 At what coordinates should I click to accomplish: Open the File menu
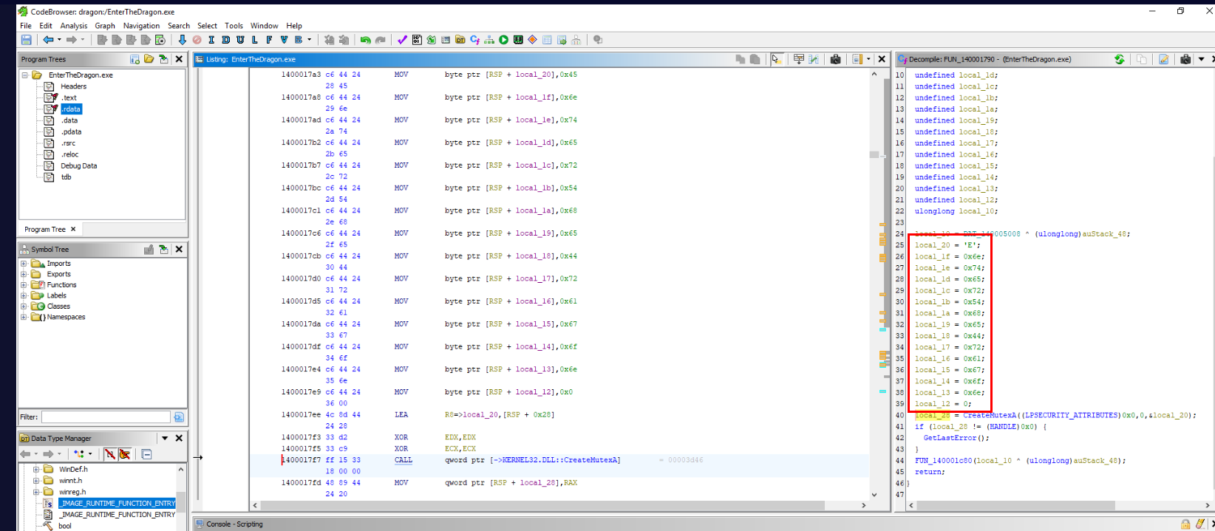26,26
